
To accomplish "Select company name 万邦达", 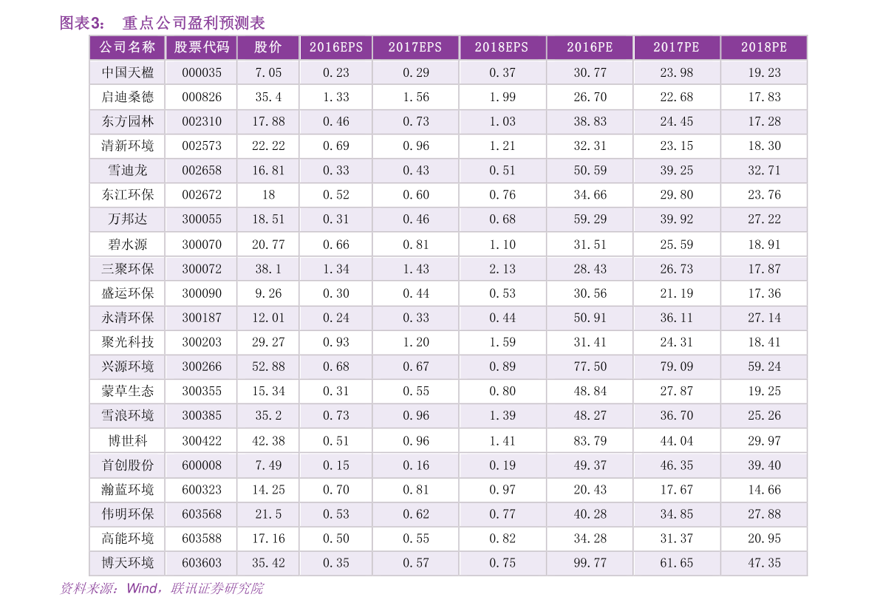I will point(127,219).
